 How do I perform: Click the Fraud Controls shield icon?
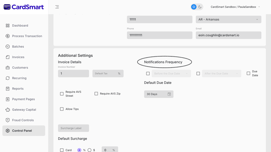point(8,120)
